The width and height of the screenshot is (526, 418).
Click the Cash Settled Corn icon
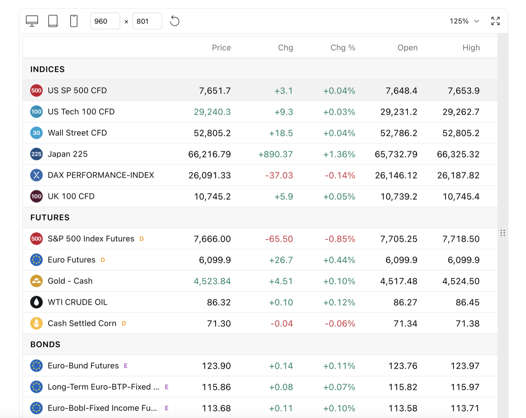(x=36, y=323)
